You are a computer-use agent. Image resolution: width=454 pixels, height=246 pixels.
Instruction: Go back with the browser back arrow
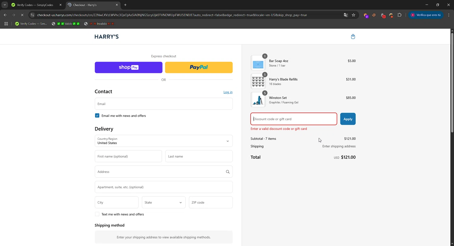[x=5, y=15]
